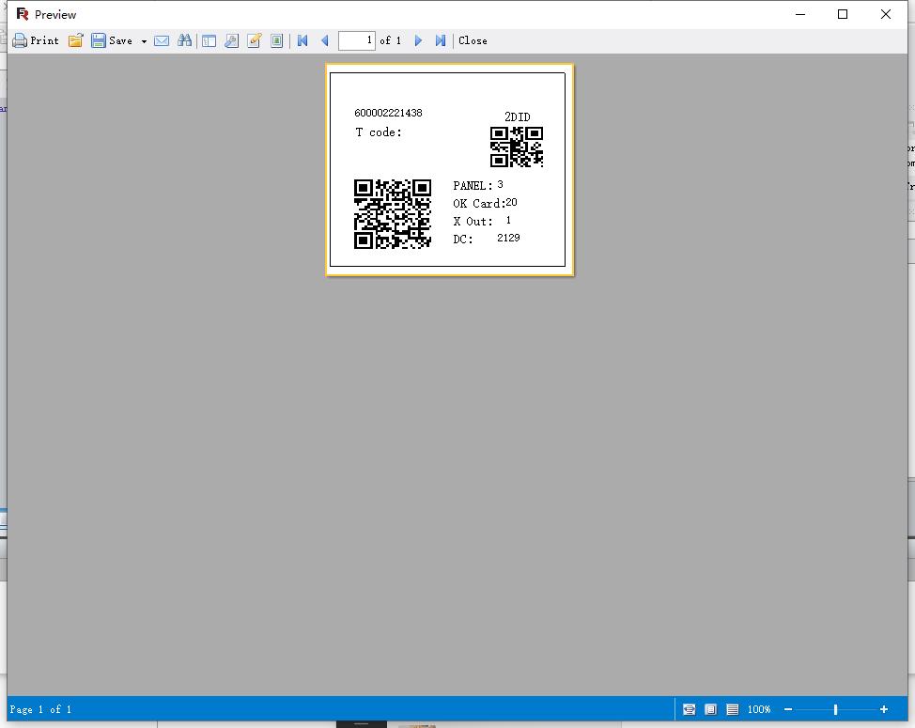Click Close in the preview toolbar
915x728 pixels.
click(x=473, y=40)
